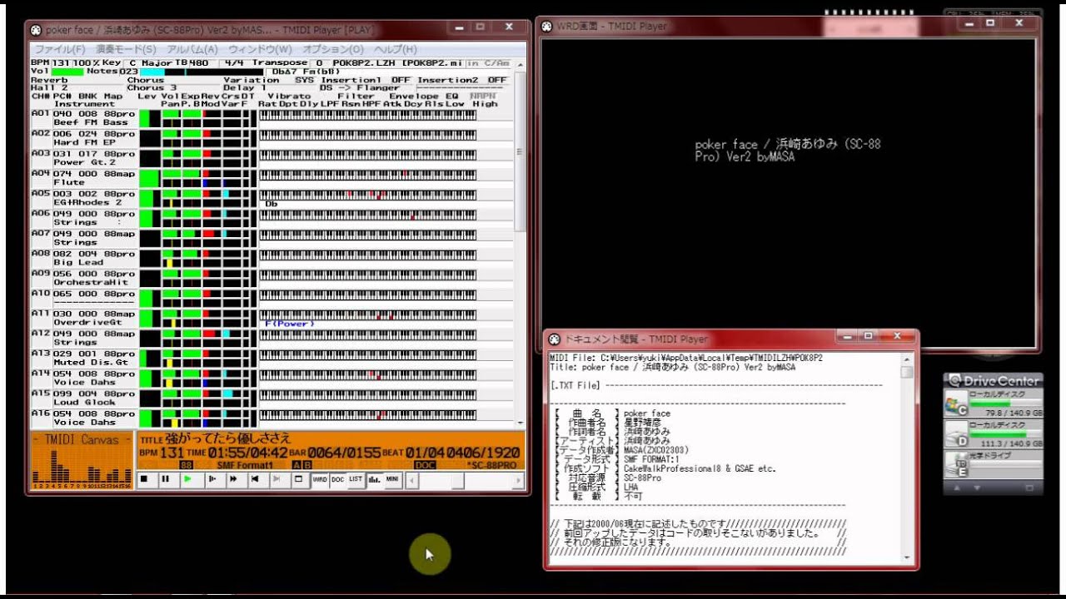This screenshot has height=599, width=1066.
Task: Click the green Play button
Action: [x=187, y=479]
